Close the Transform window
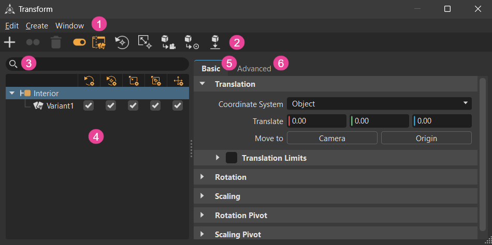Image resolution: width=492 pixels, height=245 pixels. point(478,9)
